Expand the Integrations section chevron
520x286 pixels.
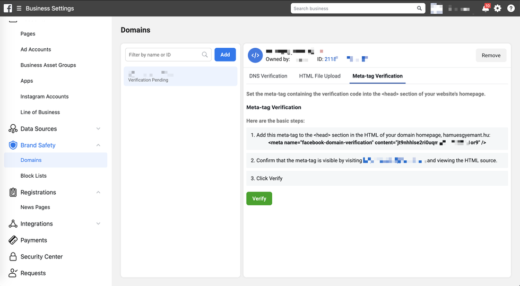[98, 224]
